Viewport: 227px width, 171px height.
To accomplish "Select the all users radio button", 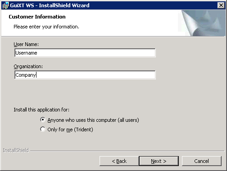I will click(x=43, y=120).
